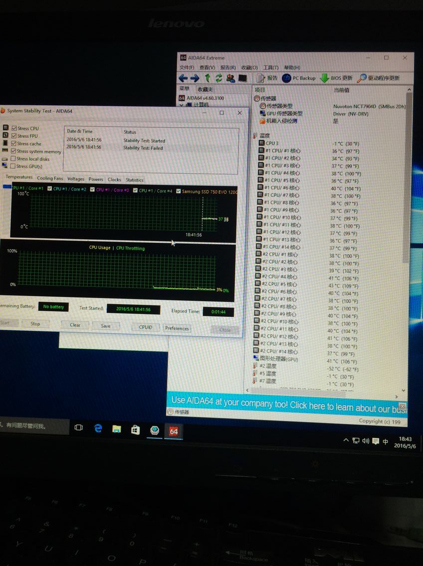Click the volume speaker tray icon

[366, 441]
